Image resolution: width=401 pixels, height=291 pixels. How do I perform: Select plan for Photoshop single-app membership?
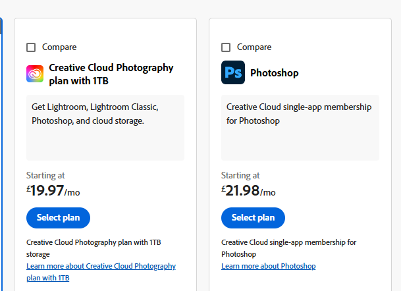(x=254, y=218)
